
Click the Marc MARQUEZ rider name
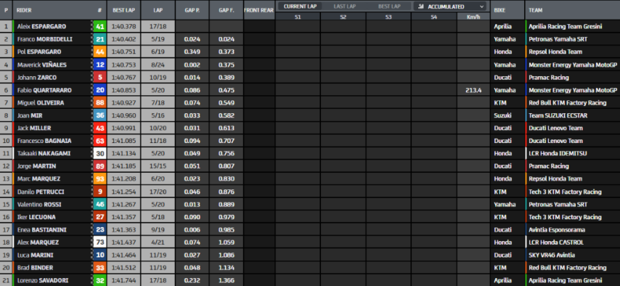38,179
